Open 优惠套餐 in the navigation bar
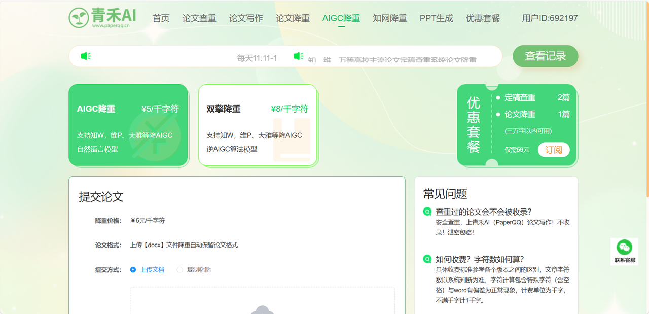 click(483, 18)
